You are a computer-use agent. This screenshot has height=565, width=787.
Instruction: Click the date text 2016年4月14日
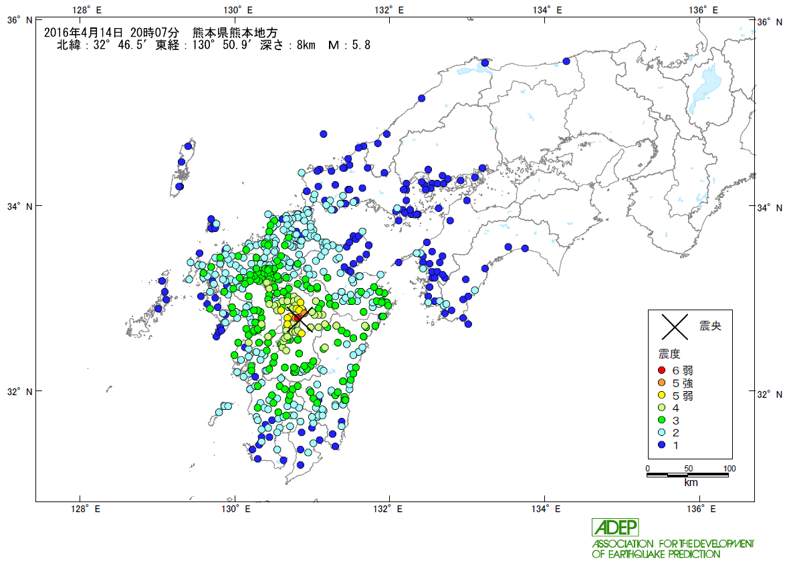[x=84, y=33]
